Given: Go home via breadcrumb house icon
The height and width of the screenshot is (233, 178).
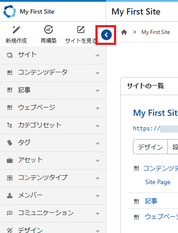Looking at the screenshot, I should point(124,32).
